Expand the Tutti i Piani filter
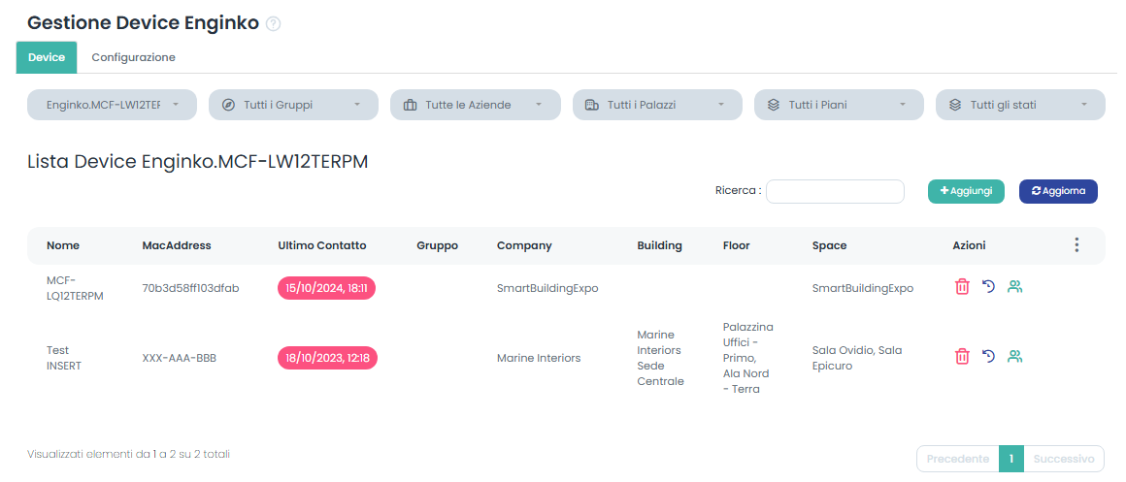This screenshot has width=1126, height=482. (x=839, y=105)
